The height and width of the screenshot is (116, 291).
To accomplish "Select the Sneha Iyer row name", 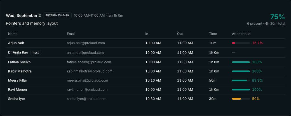I will (17, 99).
